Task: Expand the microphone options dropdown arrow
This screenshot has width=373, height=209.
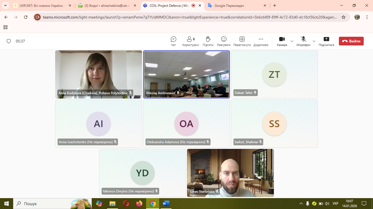Action: tap(314, 41)
